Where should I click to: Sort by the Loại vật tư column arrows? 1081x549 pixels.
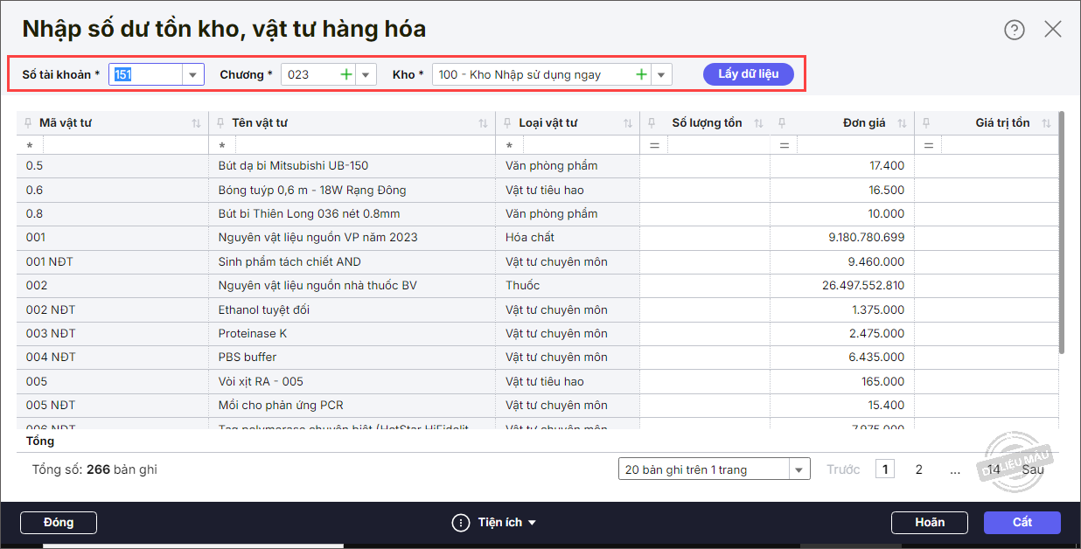[627, 123]
